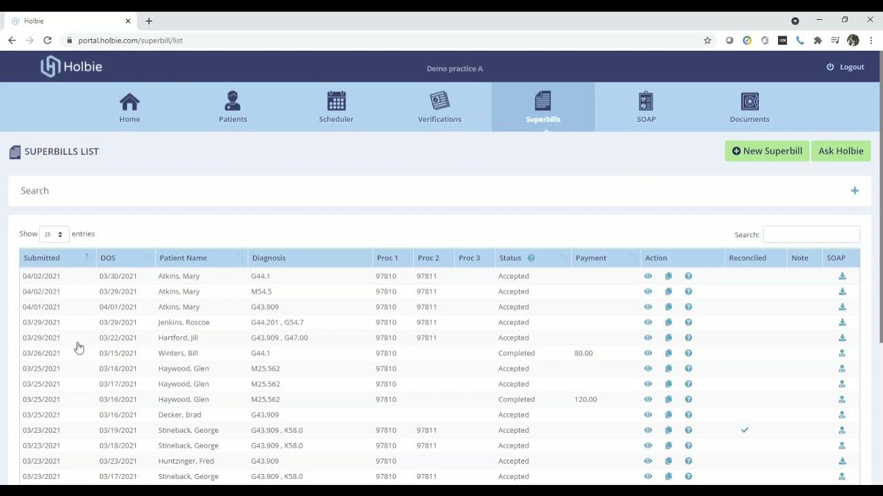Bookmark this page with star icon
883x496 pixels.
tap(707, 41)
